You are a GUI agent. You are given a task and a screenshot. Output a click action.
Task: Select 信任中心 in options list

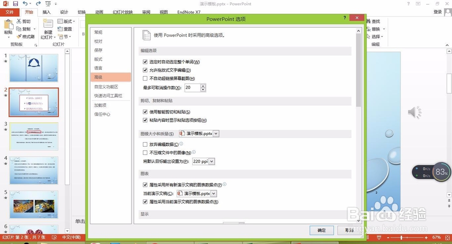(110, 114)
